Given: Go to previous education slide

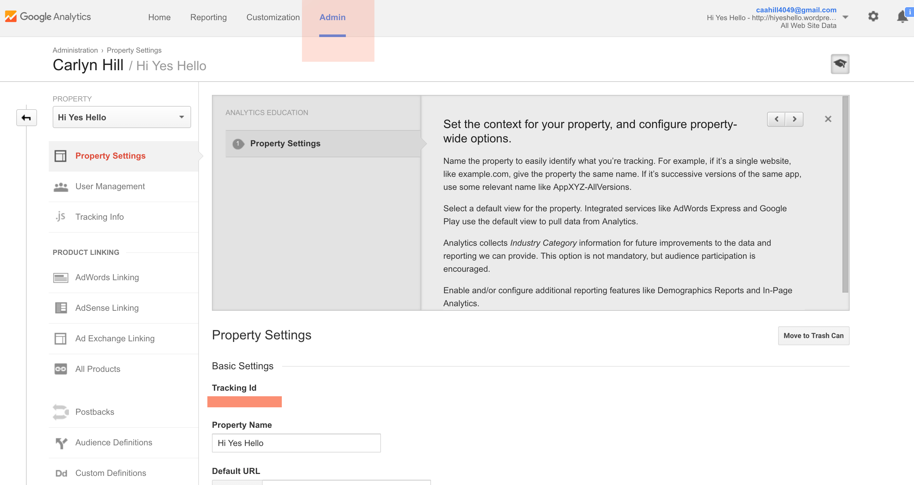Looking at the screenshot, I should point(776,119).
